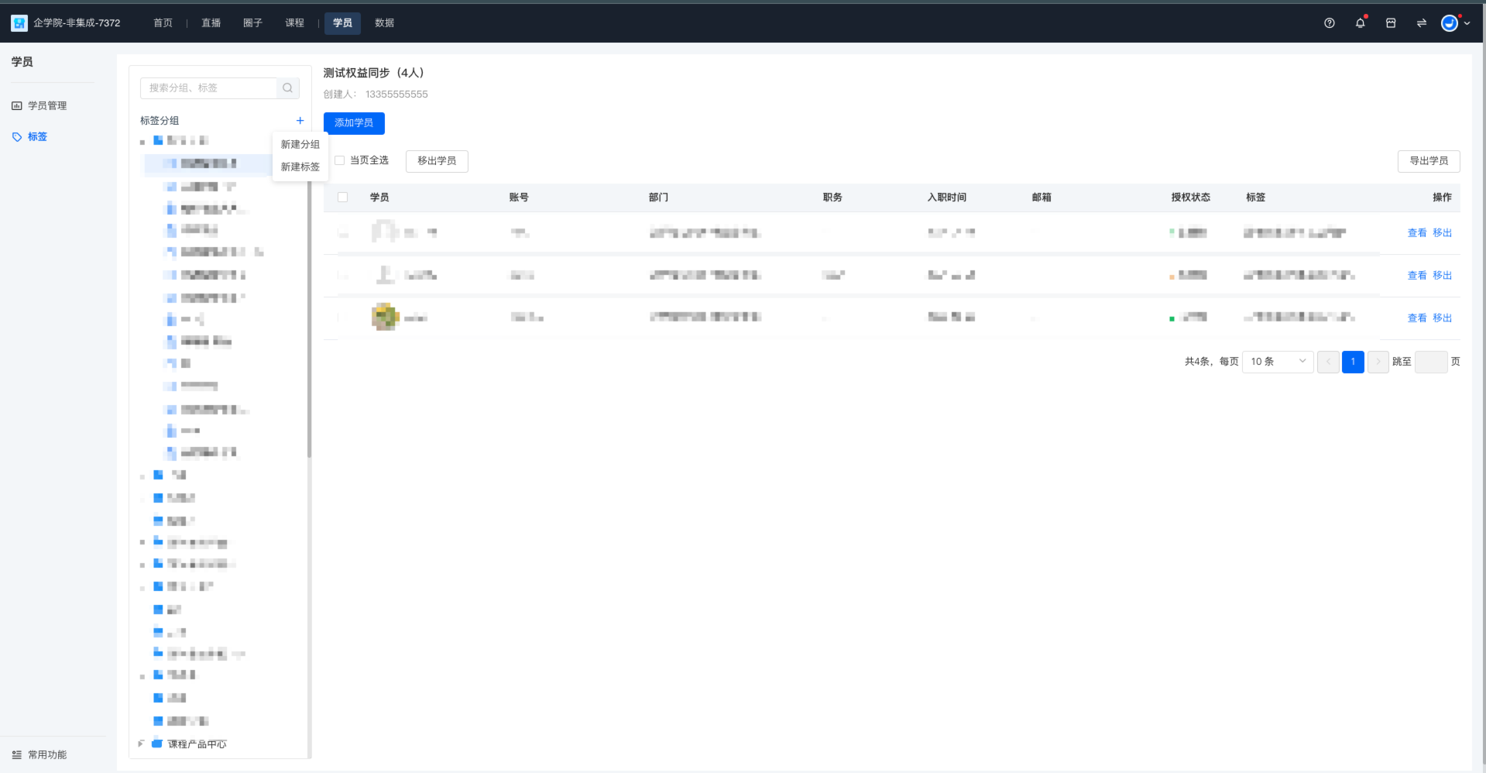
Task: Go to the next page arrow
Action: tap(1378, 362)
